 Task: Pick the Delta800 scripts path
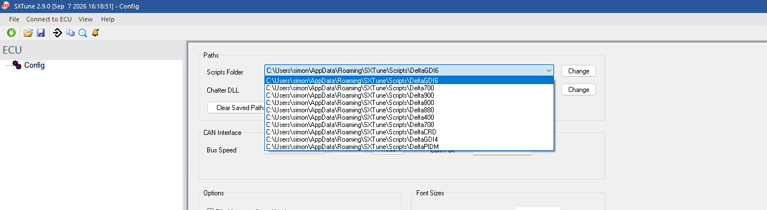[x=409, y=102]
